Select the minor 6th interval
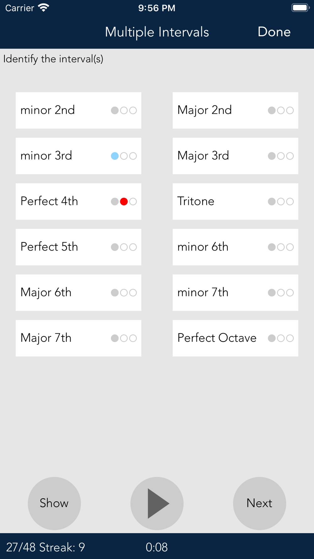 pyautogui.click(x=235, y=247)
